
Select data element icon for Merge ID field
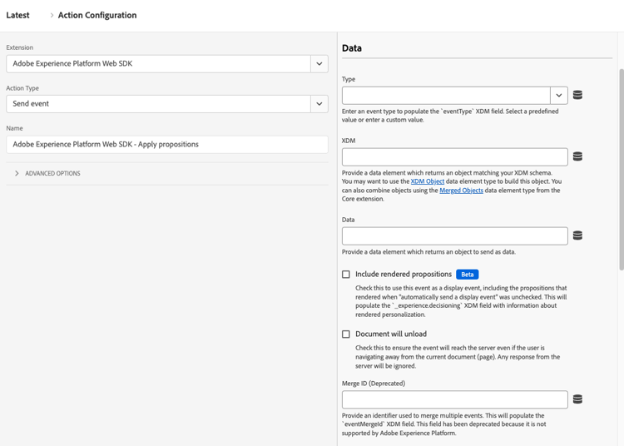coord(577,399)
